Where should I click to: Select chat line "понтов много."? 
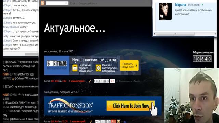coord(21,5)
